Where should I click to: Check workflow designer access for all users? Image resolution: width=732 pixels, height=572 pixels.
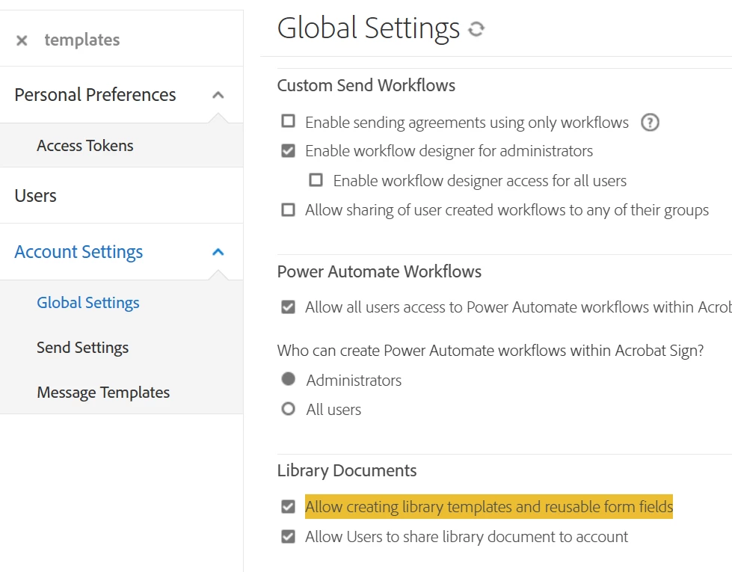pos(316,180)
